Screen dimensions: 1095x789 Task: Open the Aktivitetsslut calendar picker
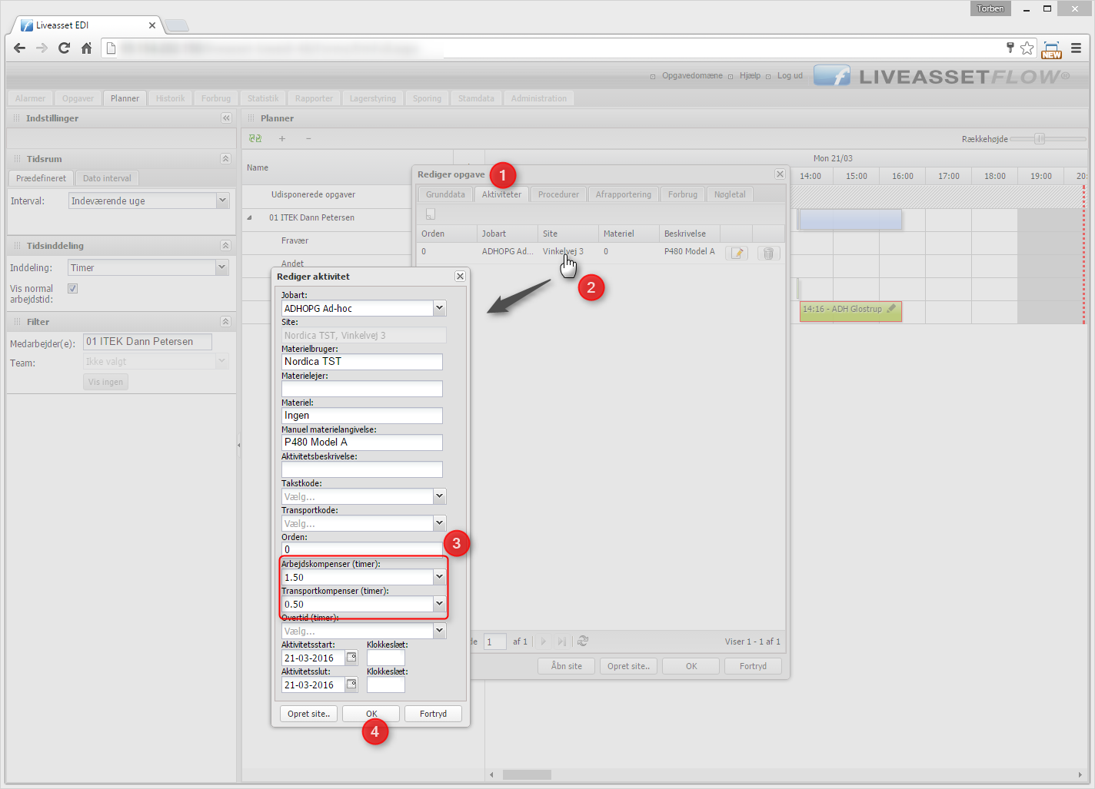click(351, 685)
